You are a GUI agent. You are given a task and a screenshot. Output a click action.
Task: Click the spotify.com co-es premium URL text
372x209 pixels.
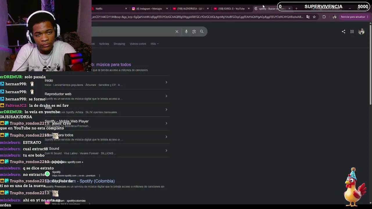(x=74, y=176)
